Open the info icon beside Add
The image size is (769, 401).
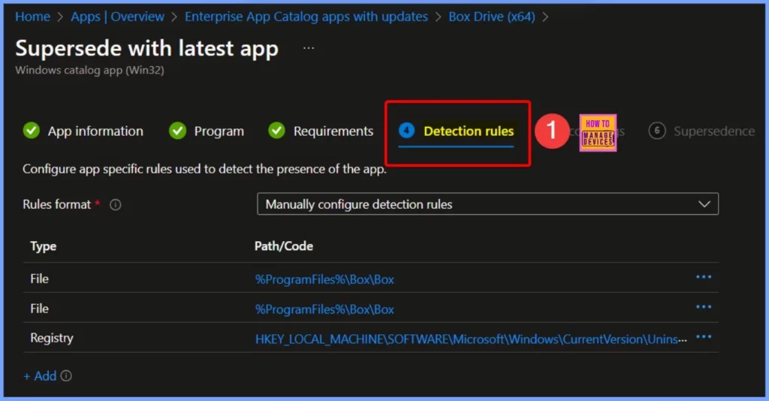coord(66,375)
